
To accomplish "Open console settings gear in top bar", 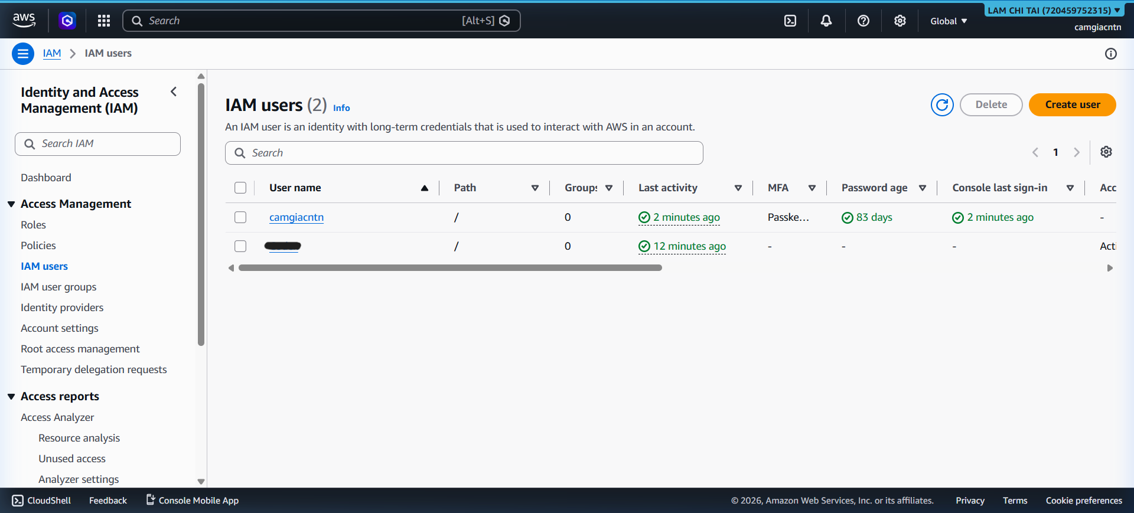I will coord(900,21).
